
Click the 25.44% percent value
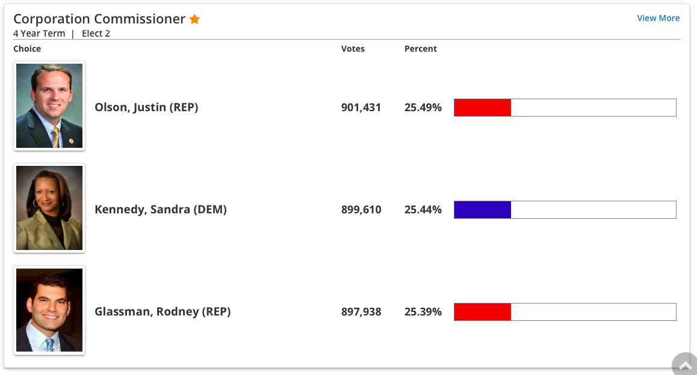pyautogui.click(x=423, y=210)
